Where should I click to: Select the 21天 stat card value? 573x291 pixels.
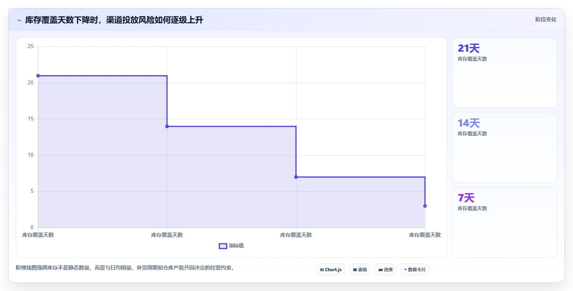click(x=469, y=48)
